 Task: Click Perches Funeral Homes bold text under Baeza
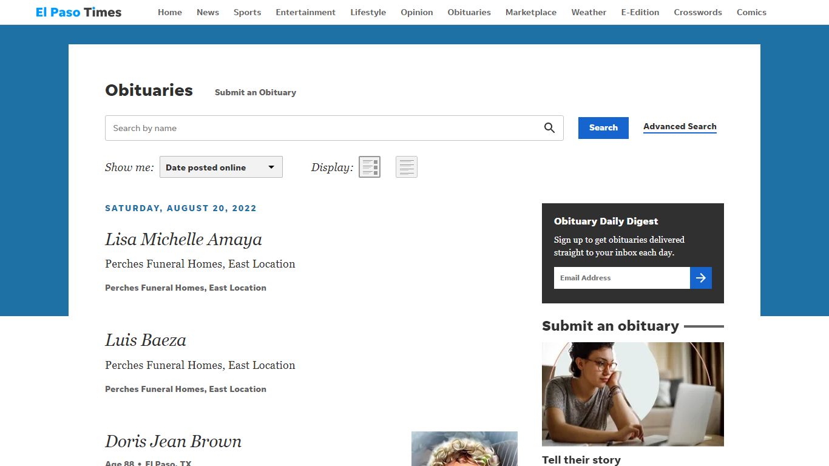(x=186, y=389)
